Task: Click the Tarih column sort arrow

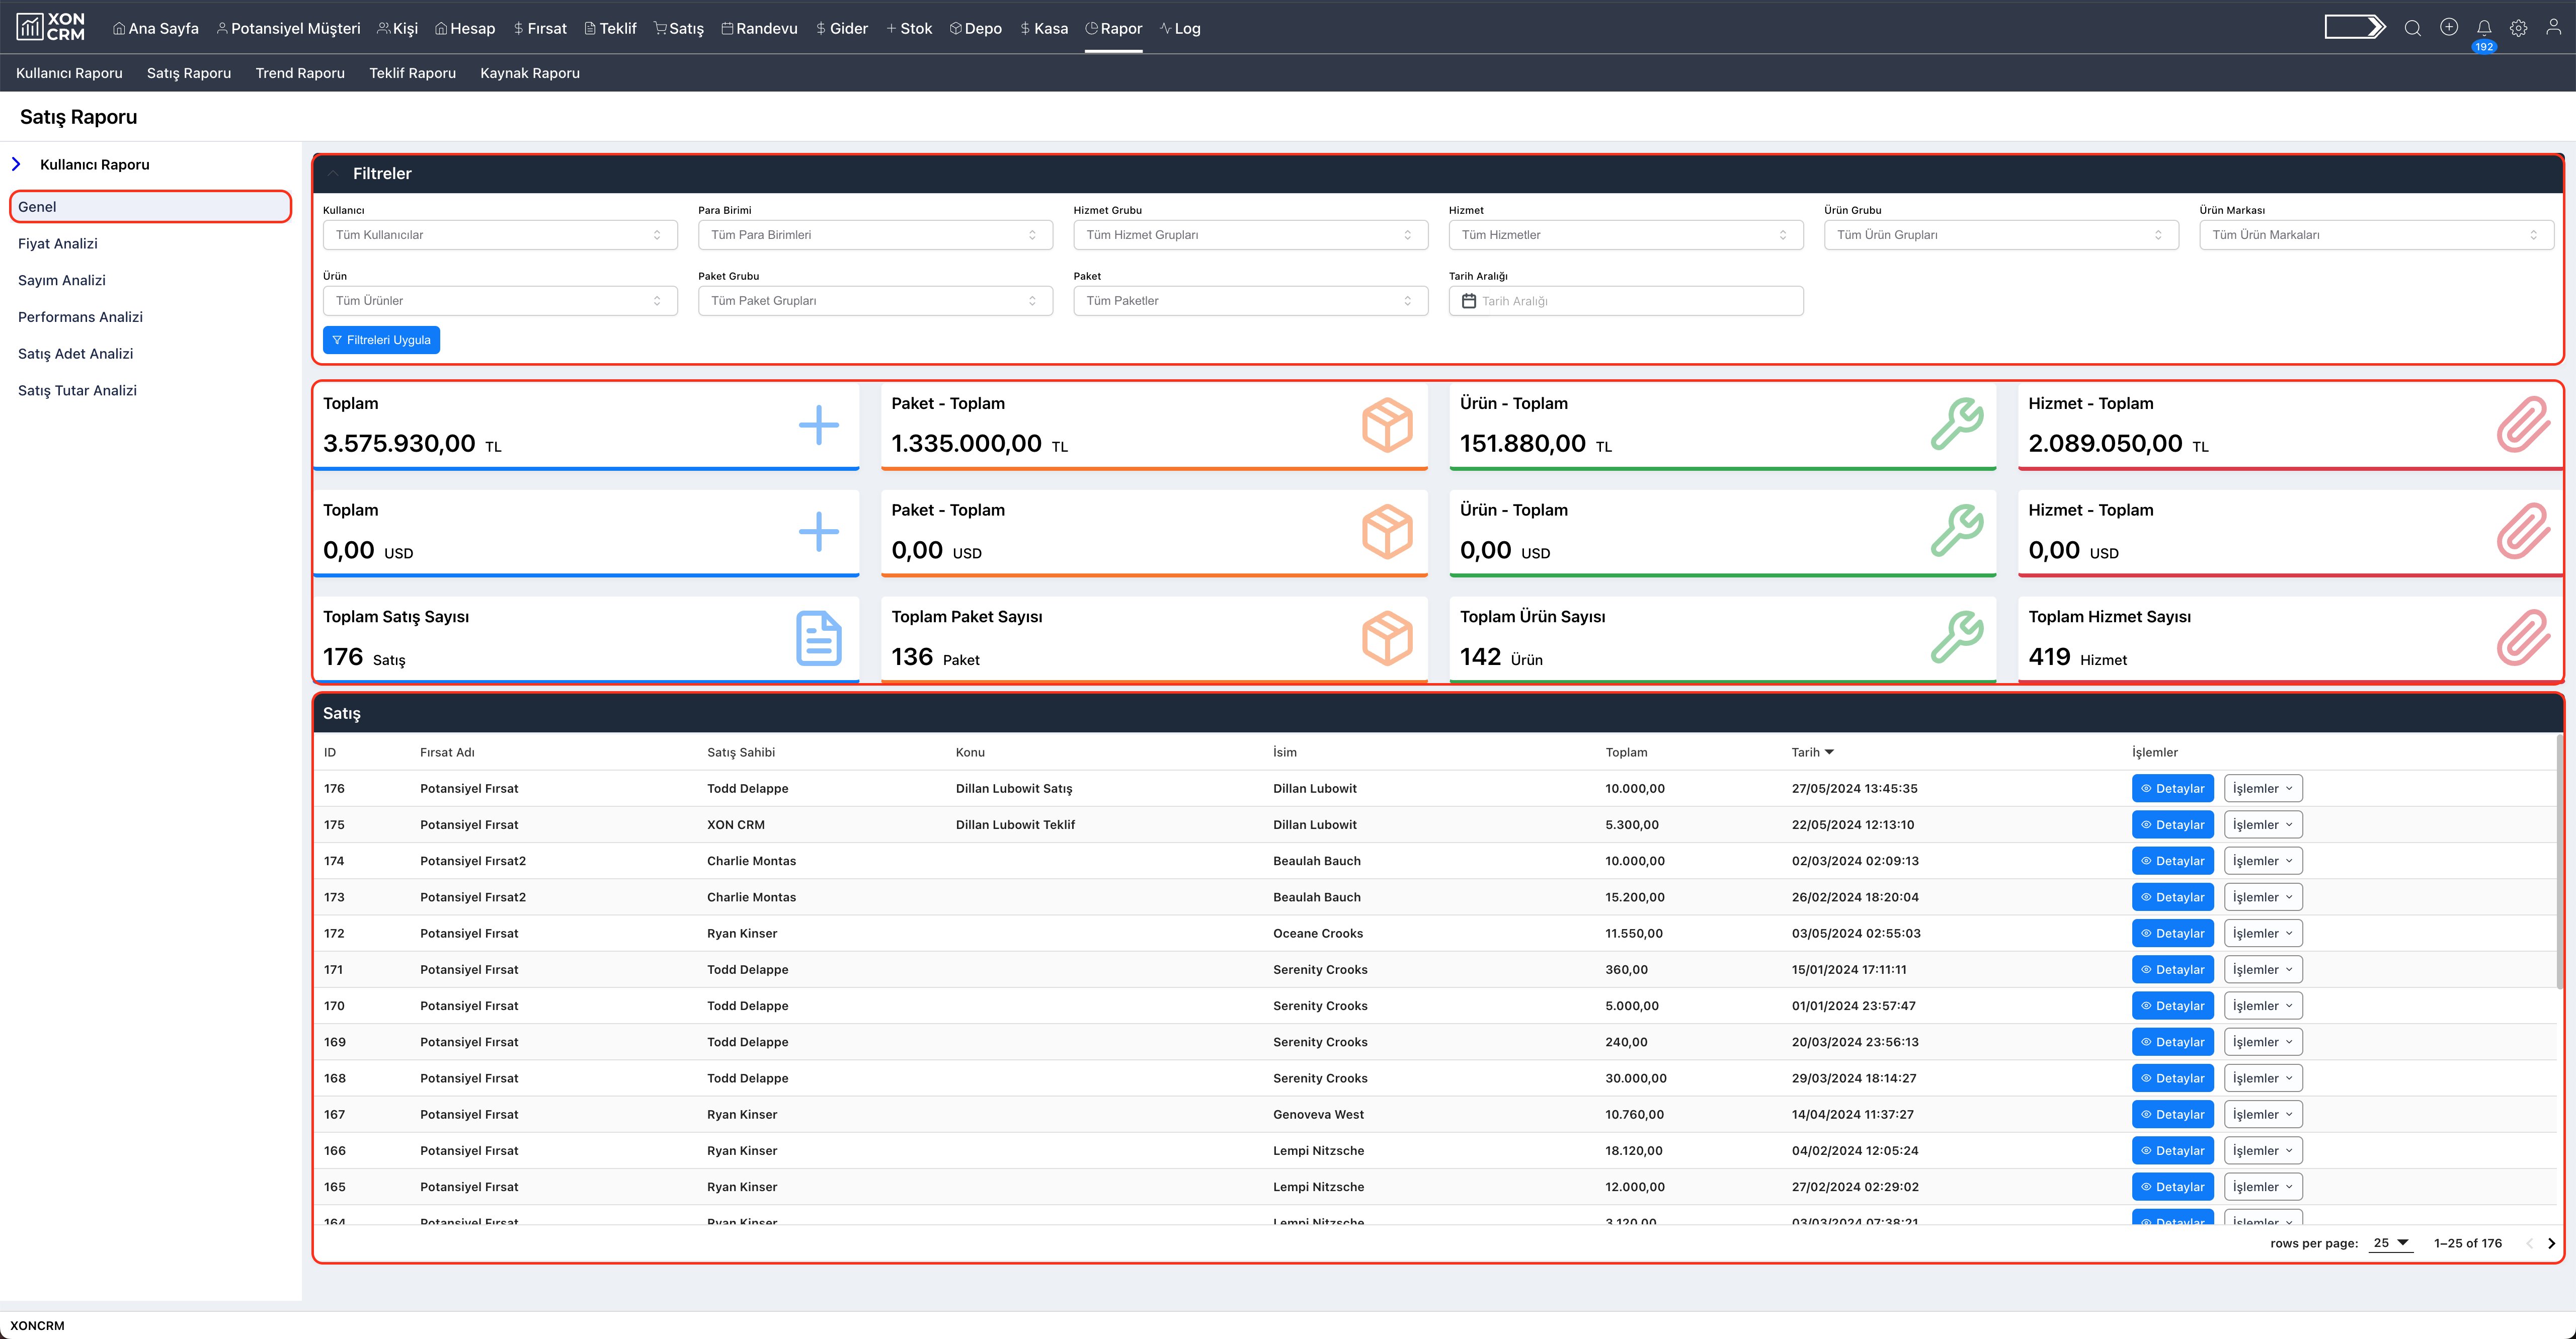Action: coord(1829,752)
